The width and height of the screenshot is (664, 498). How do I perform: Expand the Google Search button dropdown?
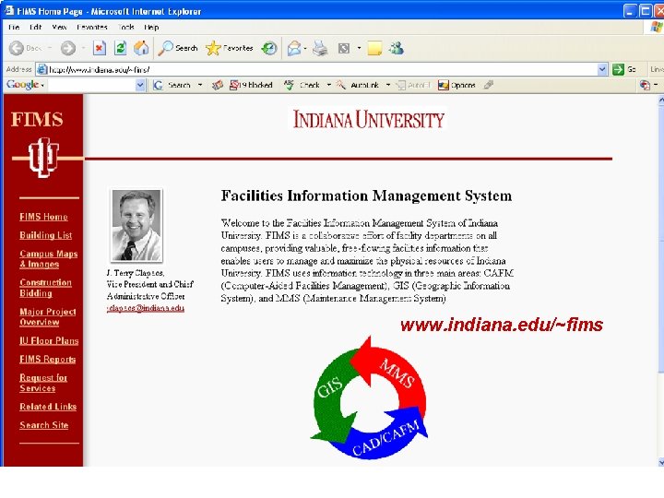[200, 85]
